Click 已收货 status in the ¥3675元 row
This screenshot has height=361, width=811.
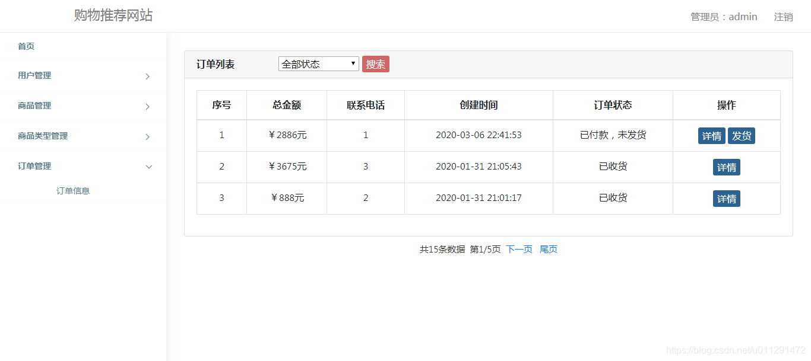pos(613,167)
